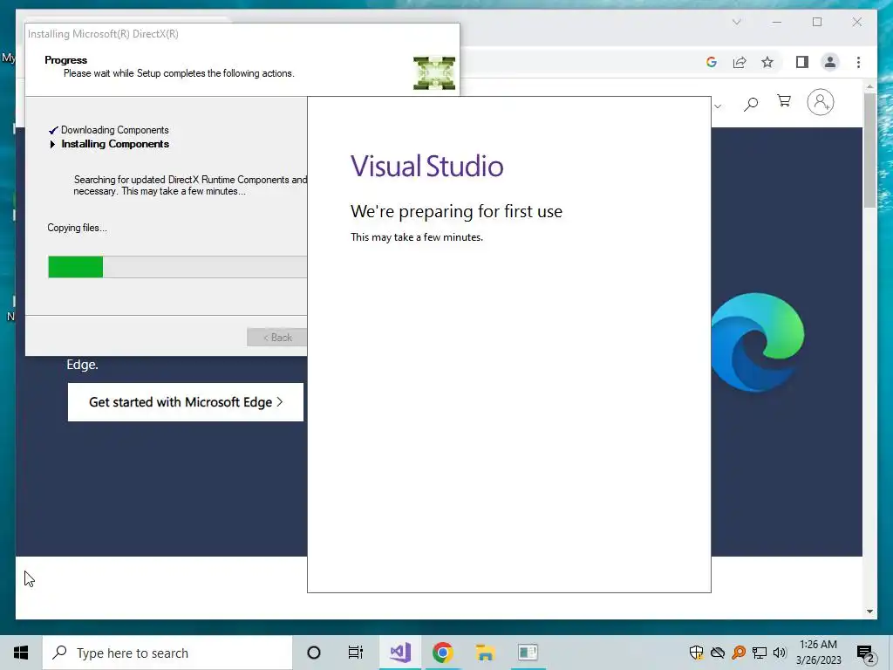Open the volume speaker tray icon
Viewport: 893px width, 670px height.
(x=780, y=653)
